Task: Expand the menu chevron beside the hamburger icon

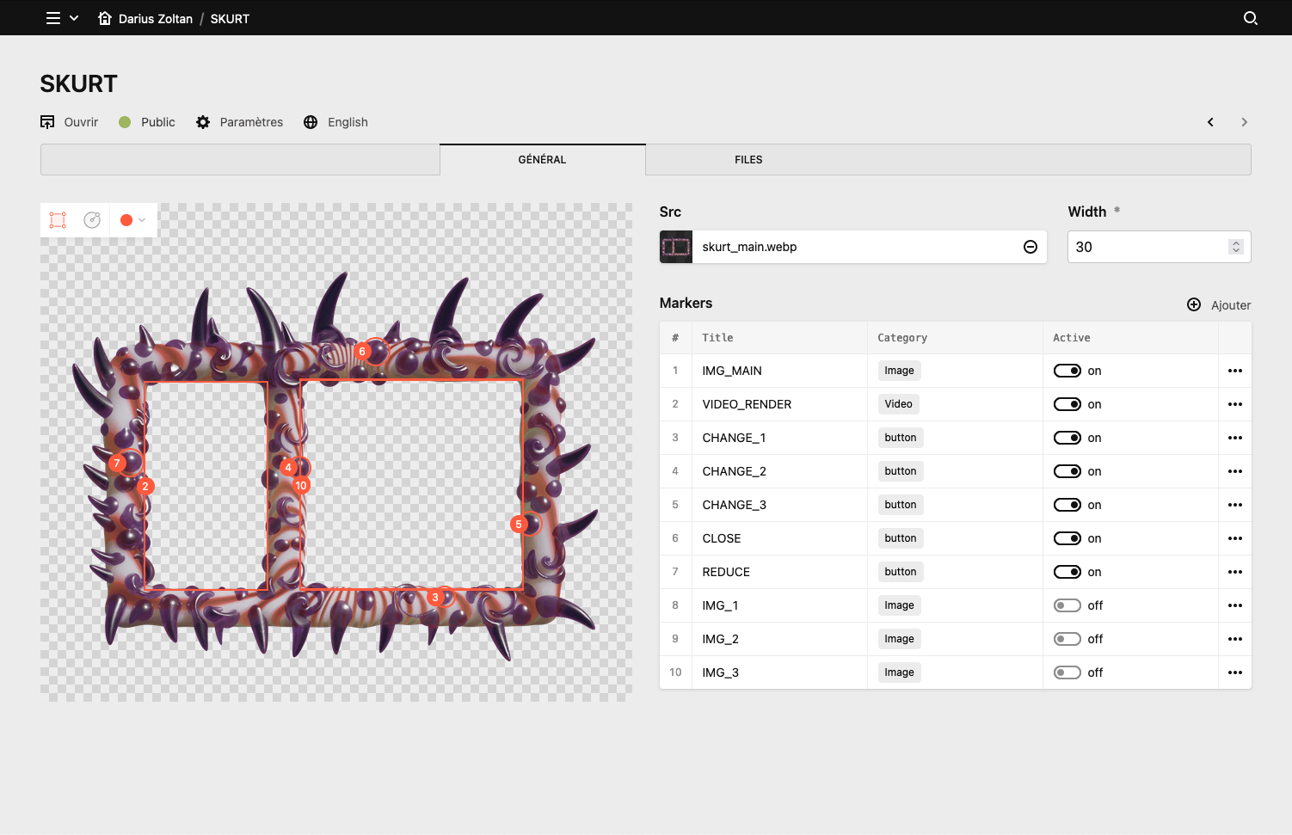Action: point(74,18)
